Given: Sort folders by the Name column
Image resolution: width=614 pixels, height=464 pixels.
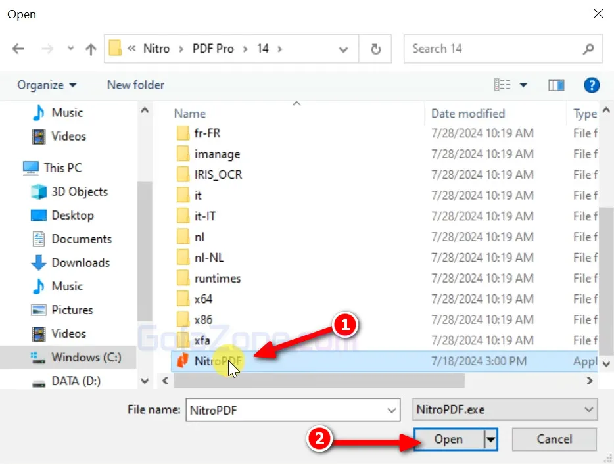Looking at the screenshot, I should click(189, 113).
